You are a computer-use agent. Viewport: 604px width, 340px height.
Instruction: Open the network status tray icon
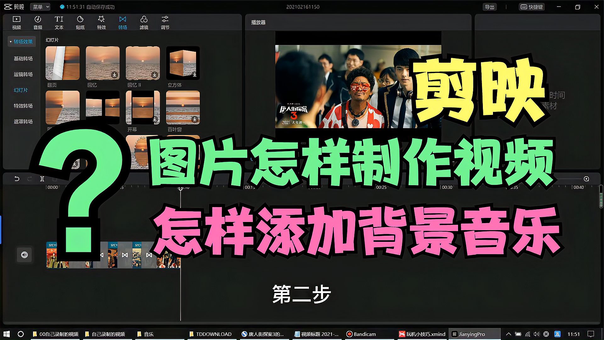[528, 334]
